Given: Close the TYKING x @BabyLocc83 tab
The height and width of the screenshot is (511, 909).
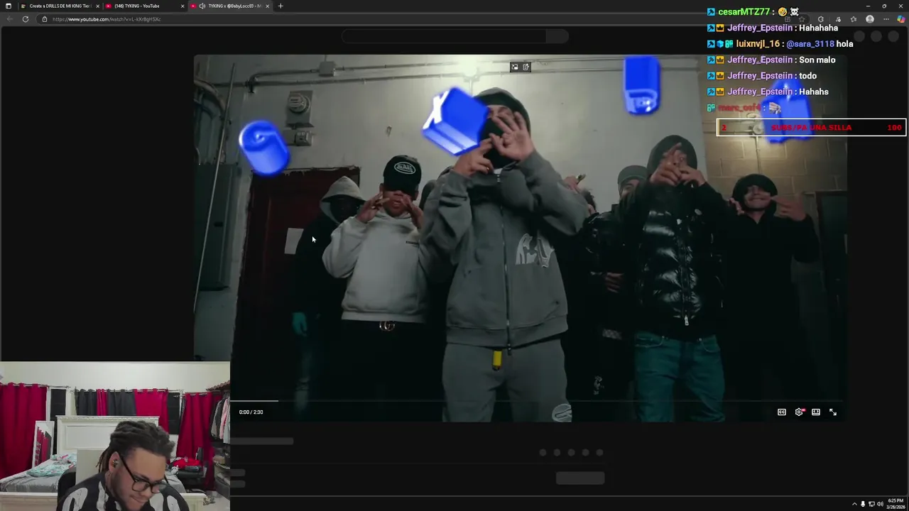Looking at the screenshot, I should click(x=268, y=6).
